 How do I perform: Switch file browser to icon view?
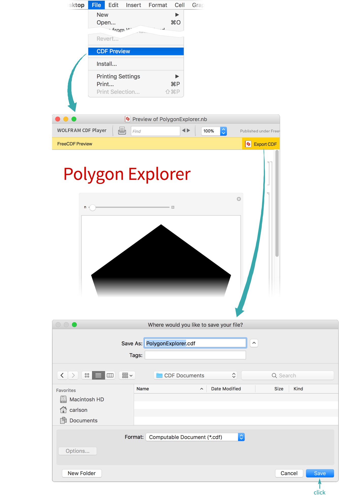pyautogui.click(x=87, y=375)
